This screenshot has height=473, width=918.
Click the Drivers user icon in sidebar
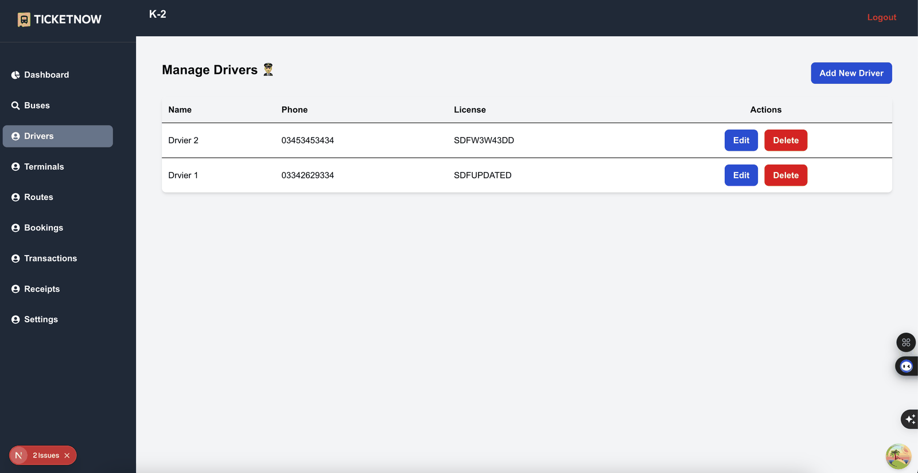pyautogui.click(x=15, y=136)
